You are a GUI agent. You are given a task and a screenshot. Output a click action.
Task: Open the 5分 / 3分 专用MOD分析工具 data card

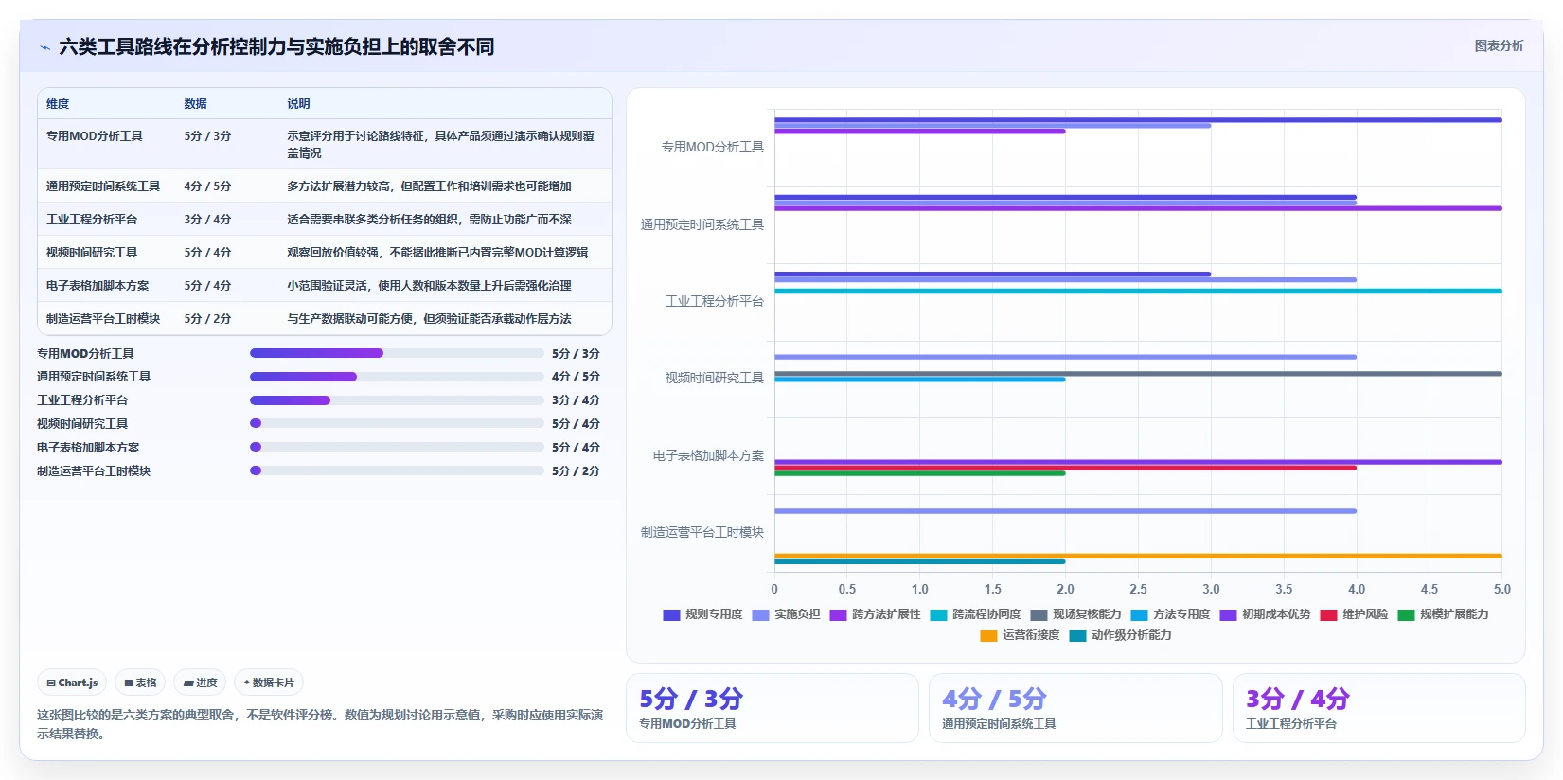[x=773, y=708]
